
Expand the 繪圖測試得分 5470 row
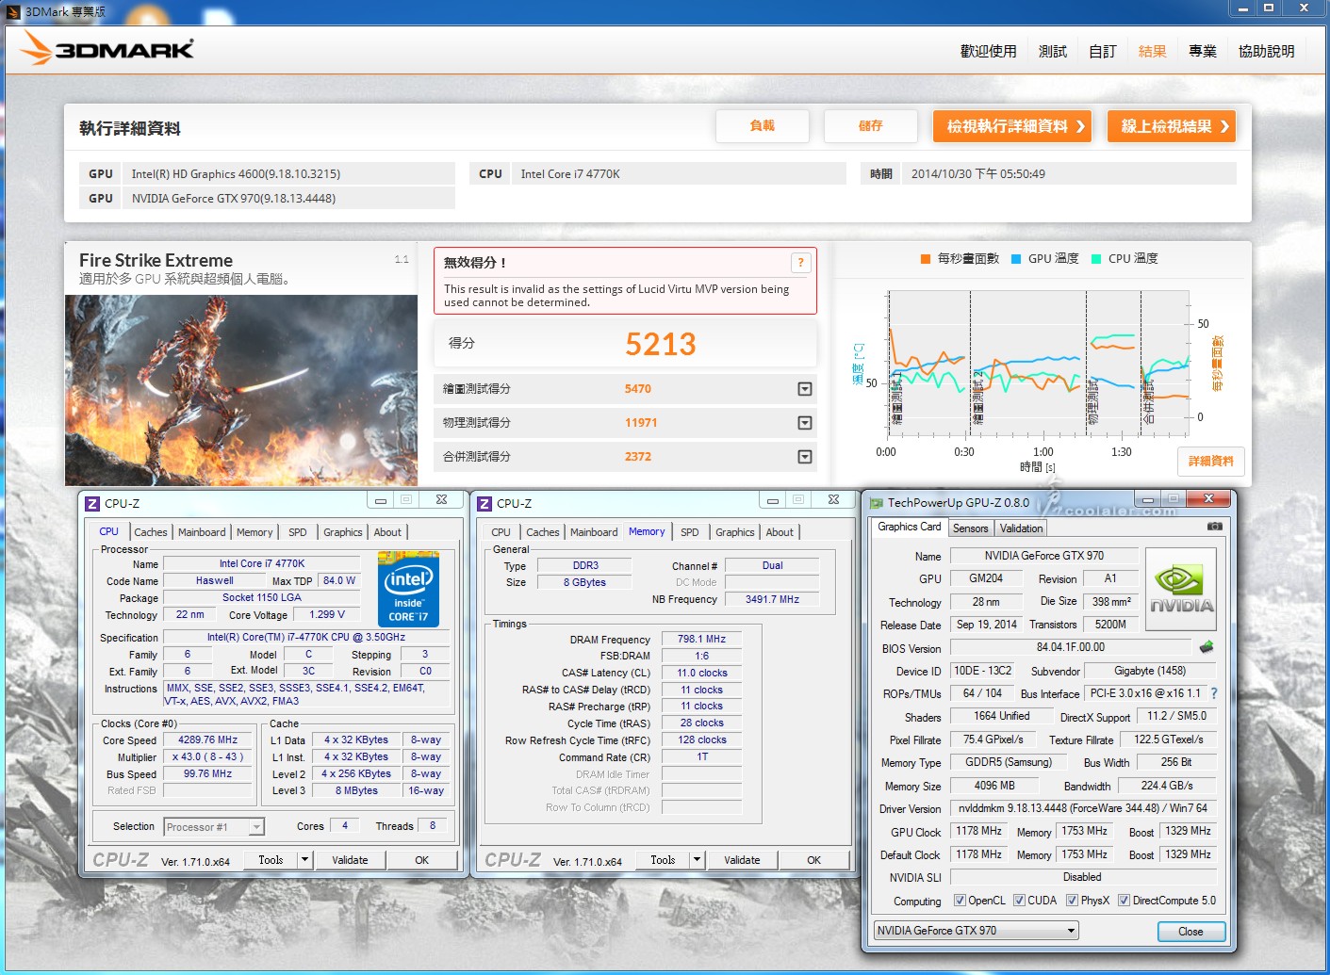click(805, 389)
